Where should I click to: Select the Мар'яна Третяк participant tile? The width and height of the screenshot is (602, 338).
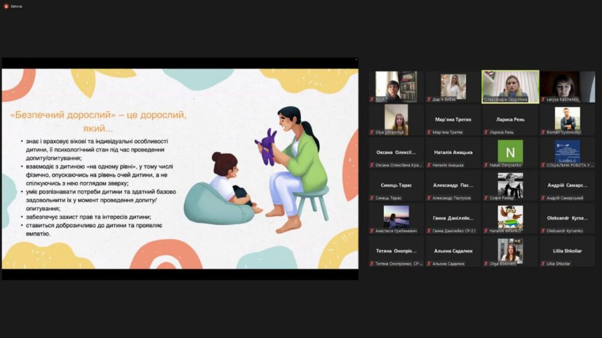[x=453, y=119]
